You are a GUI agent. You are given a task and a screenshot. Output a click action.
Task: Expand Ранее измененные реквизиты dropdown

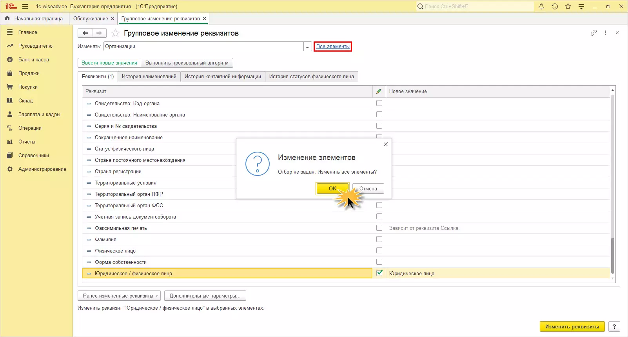119,296
